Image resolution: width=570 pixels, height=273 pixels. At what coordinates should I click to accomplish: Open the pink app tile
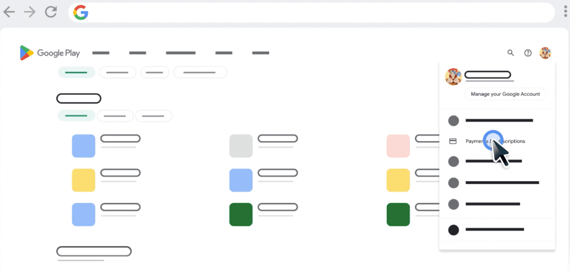pos(398,146)
